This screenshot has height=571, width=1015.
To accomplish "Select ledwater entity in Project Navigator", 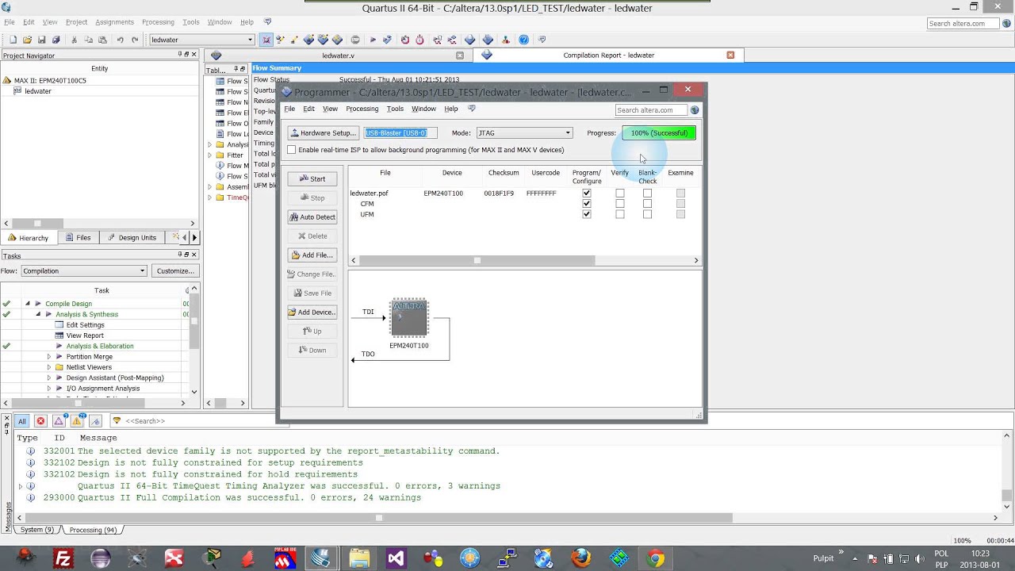I will (37, 91).
